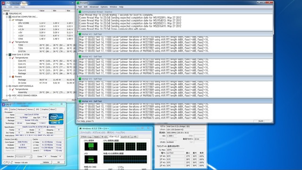Click the Value column header

(45, 10)
